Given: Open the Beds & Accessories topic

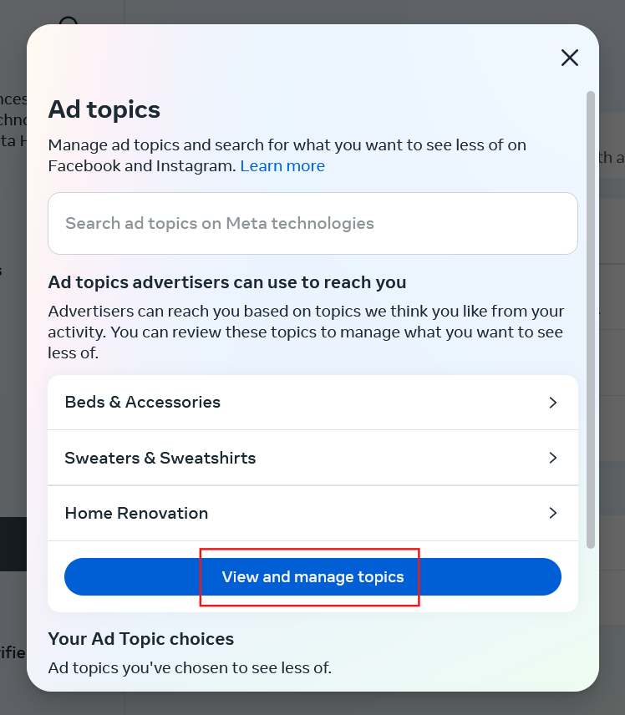Looking at the screenshot, I should [143, 402].
